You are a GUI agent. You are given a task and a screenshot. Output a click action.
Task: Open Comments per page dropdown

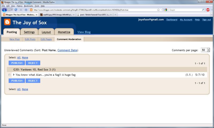click(205, 50)
